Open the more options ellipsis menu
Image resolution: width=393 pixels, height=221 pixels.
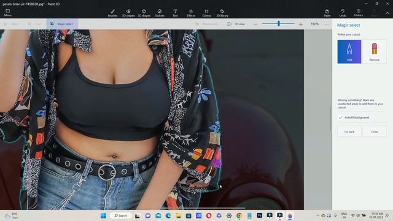(327, 24)
